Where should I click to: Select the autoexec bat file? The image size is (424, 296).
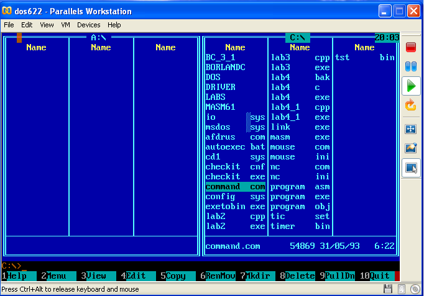[235, 147]
